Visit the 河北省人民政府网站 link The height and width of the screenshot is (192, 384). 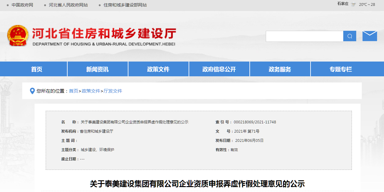68,5
